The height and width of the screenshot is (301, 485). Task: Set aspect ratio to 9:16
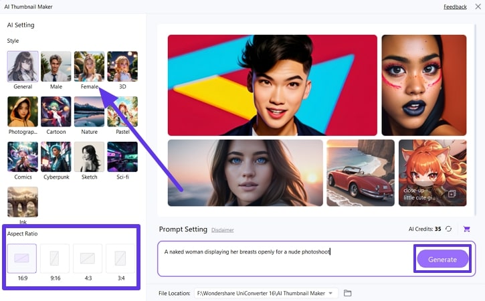tap(55, 258)
